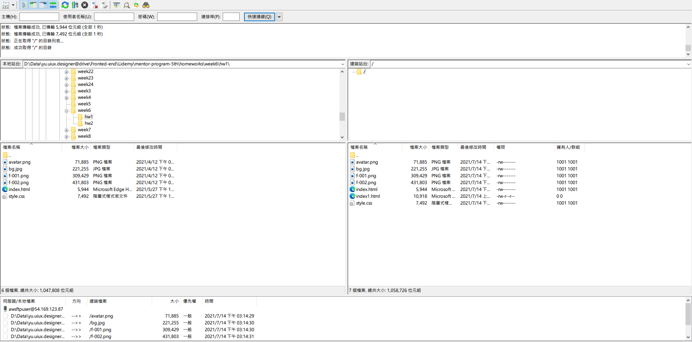The height and width of the screenshot is (342, 692).
Task: Click the message log vertical scrollbar
Action: (x=688, y=41)
